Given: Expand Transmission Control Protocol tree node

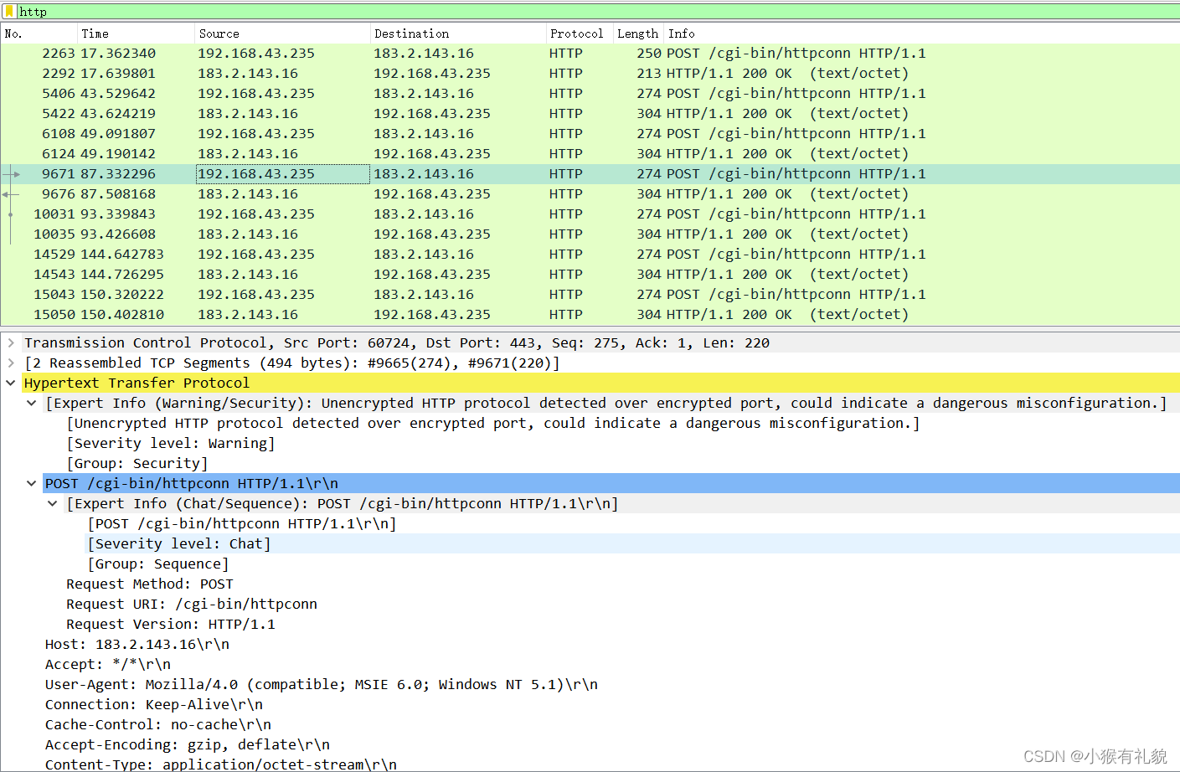Looking at the screenshot, I should point(11,342).
